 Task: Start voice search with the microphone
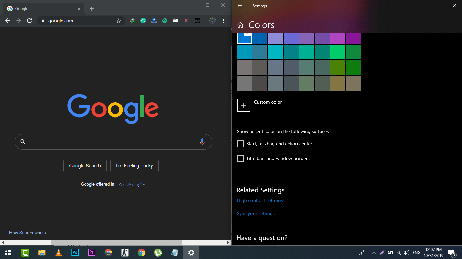point(202,142)
